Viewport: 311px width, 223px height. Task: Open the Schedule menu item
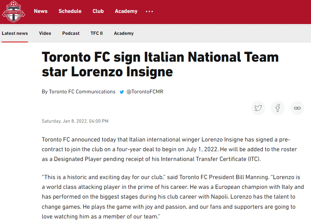70,11
